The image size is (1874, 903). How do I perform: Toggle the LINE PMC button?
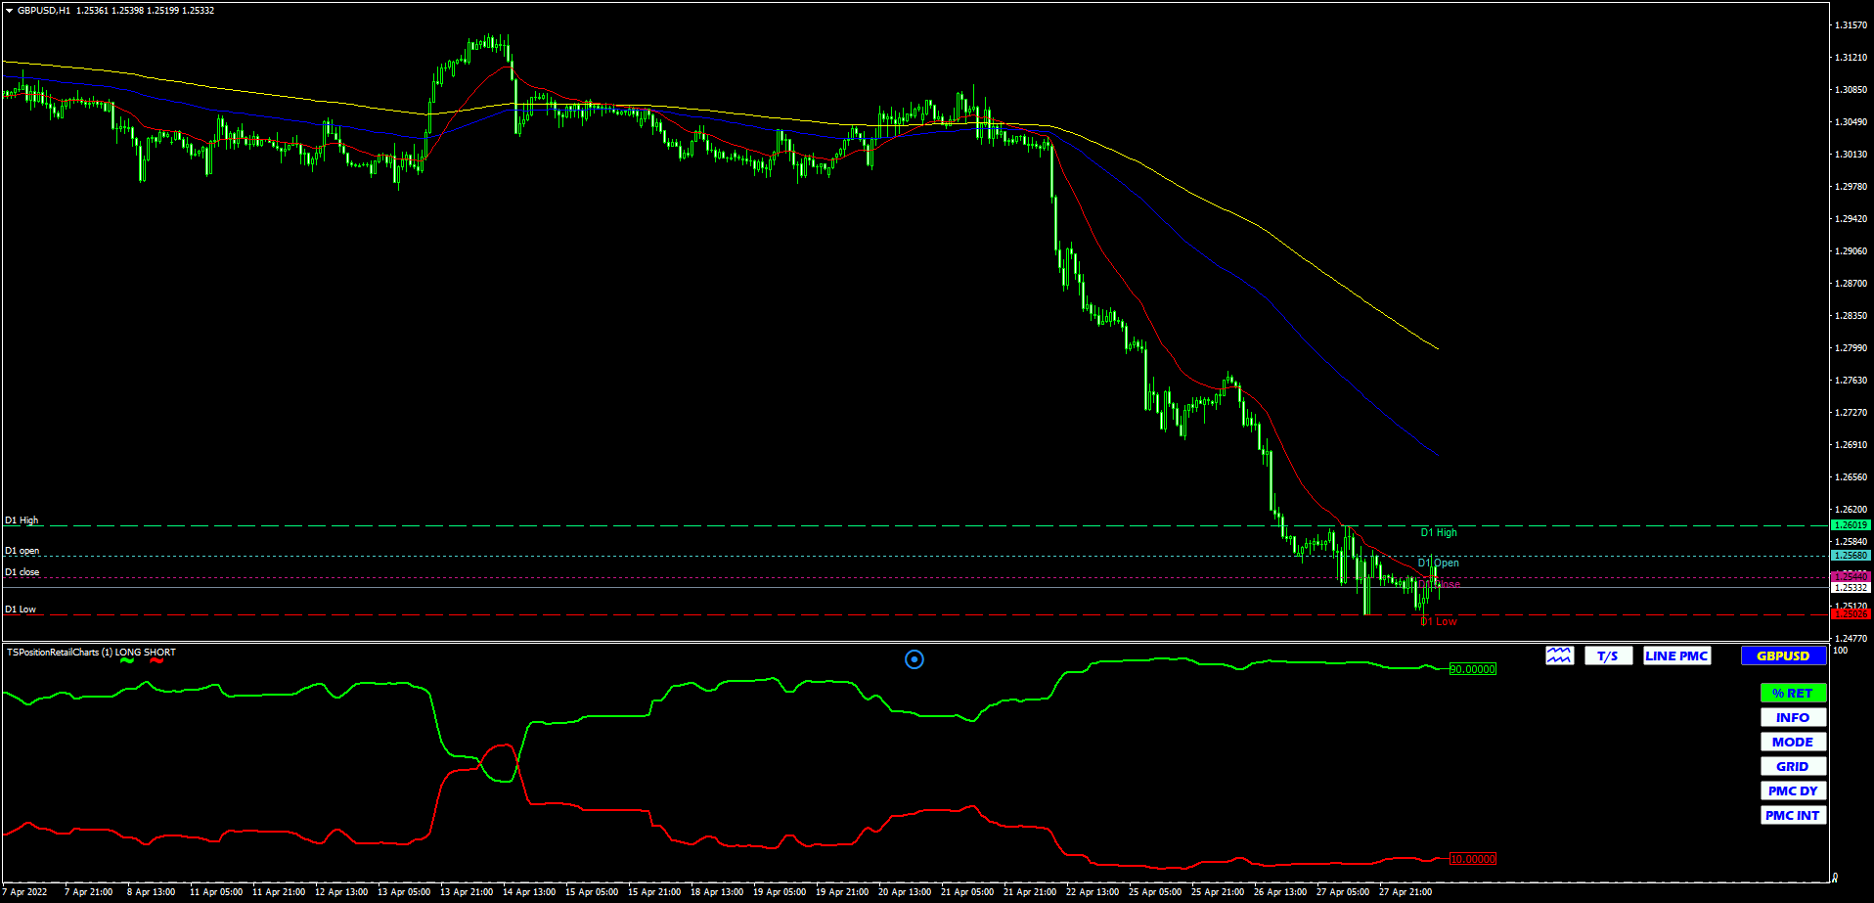click(1676, 655)
